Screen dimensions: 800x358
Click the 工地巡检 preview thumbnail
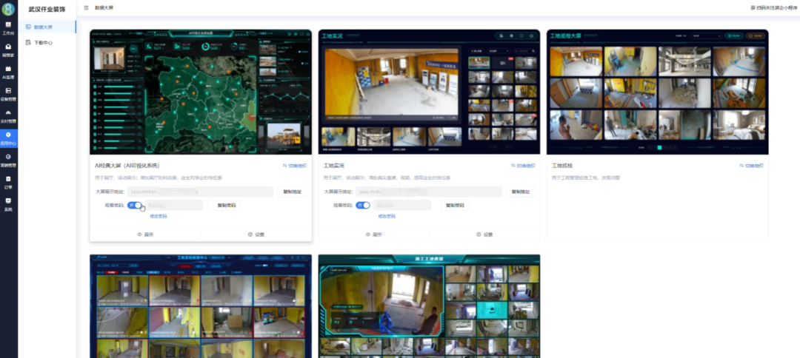(x=657, y=92)
